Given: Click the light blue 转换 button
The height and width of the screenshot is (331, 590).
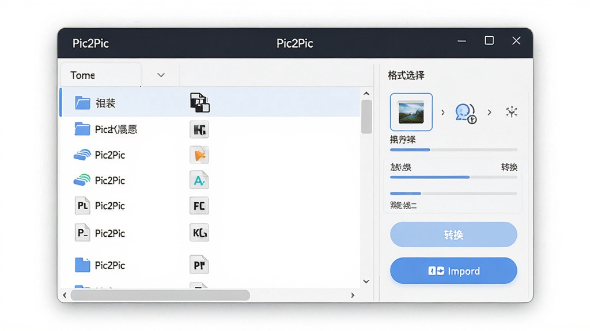Looking at the screenshot, I should click(x=453, y=234).
